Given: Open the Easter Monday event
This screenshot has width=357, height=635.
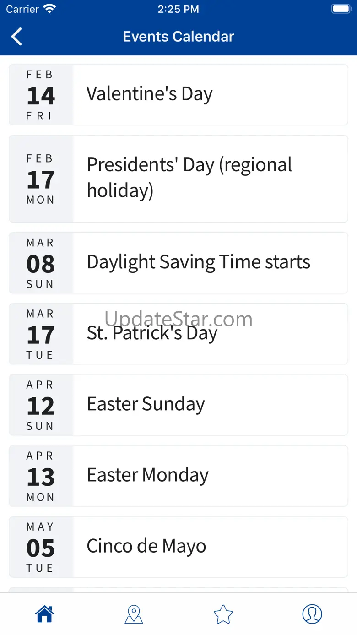Looking at the screenshot, I should (x=210, y=476).
